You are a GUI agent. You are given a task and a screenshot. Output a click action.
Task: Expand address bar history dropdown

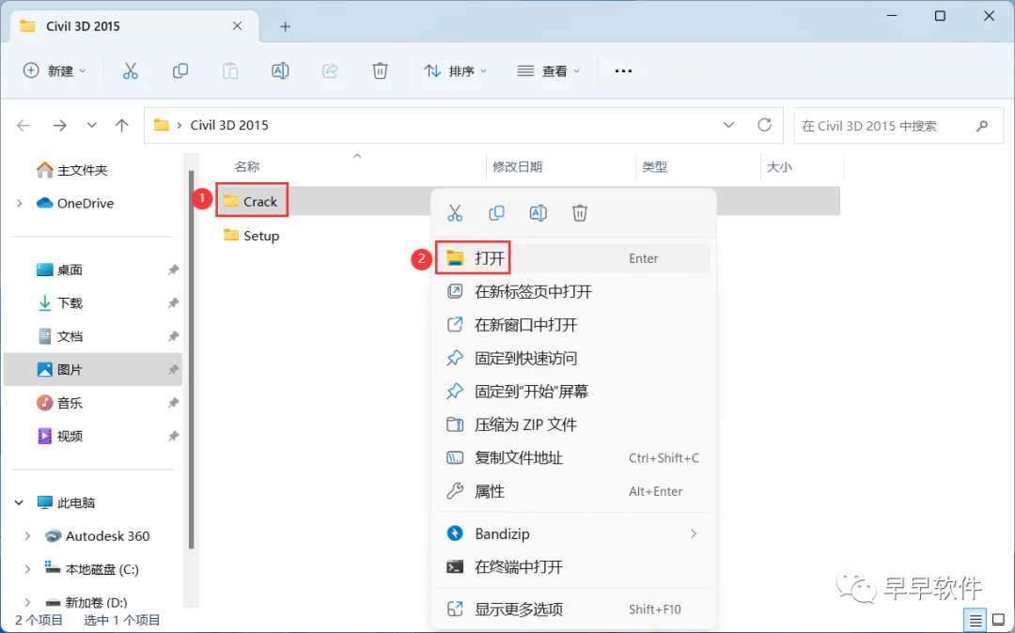pos(728,125)
